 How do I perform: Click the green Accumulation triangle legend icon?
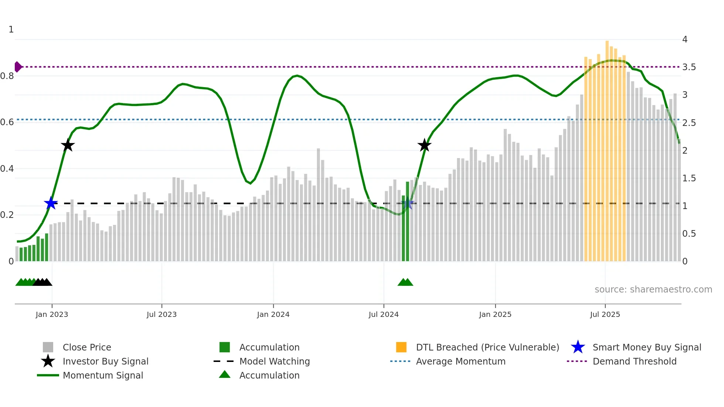[225, 374]
